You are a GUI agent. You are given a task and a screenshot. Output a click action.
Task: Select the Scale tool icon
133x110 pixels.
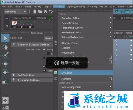click(x=5, y=81)
